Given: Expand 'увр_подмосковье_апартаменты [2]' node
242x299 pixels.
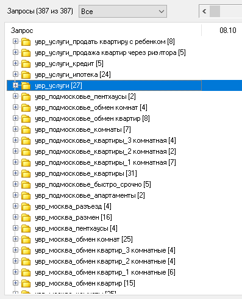Looking at the screenshot, I should coord(15,195).
